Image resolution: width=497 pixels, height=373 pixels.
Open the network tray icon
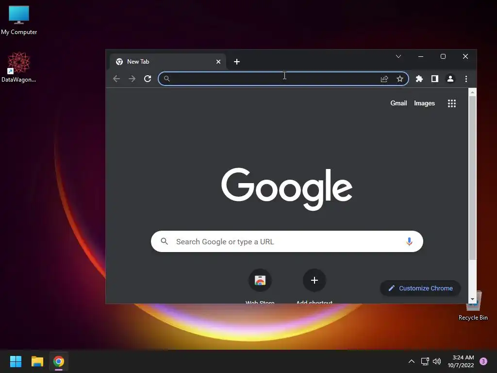coord(425,361)
